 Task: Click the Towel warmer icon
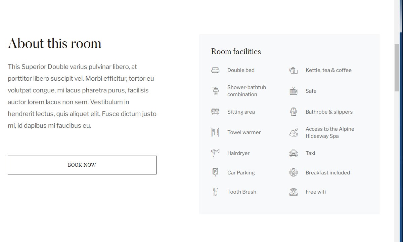[x=215, y=132]
